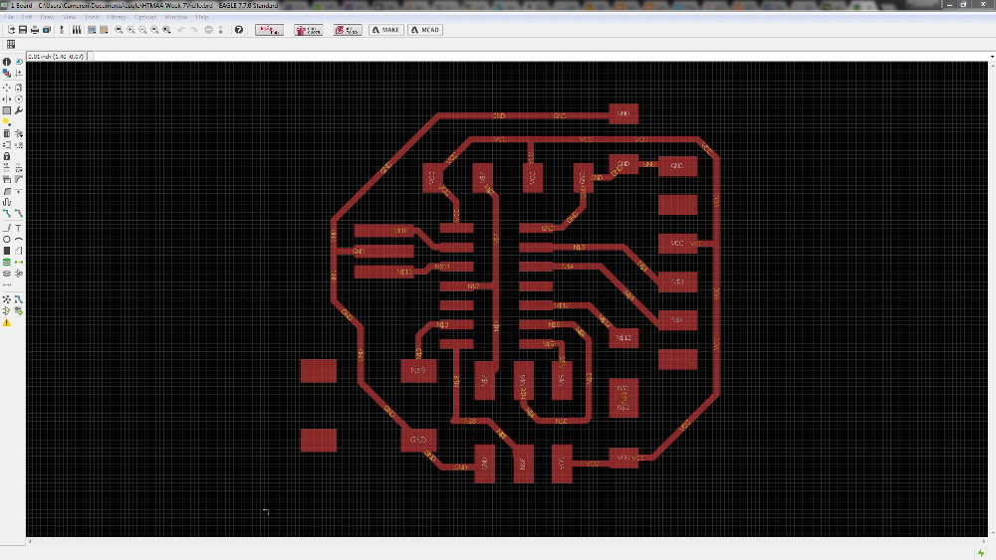This screenshot has height=560, width=996.
Task: Open the CAM processor icon
Action: (x=47, y=30)
